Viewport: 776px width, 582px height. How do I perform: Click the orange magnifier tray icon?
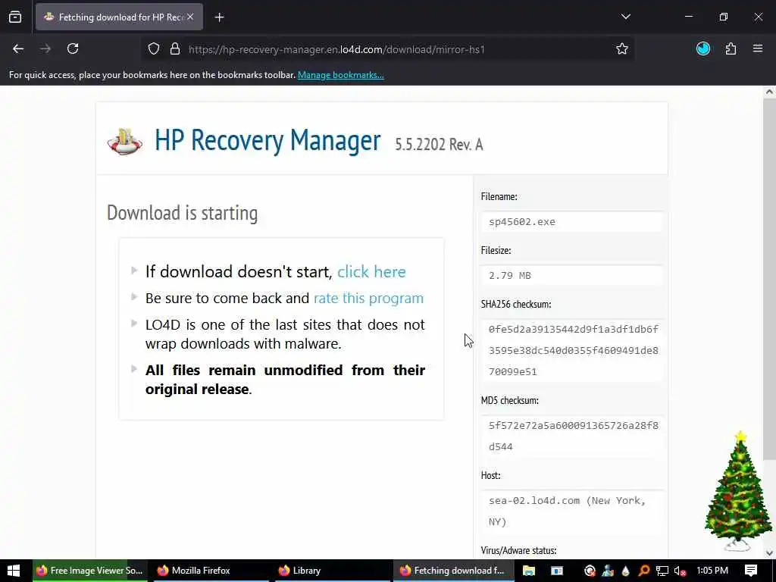(644, 571)
